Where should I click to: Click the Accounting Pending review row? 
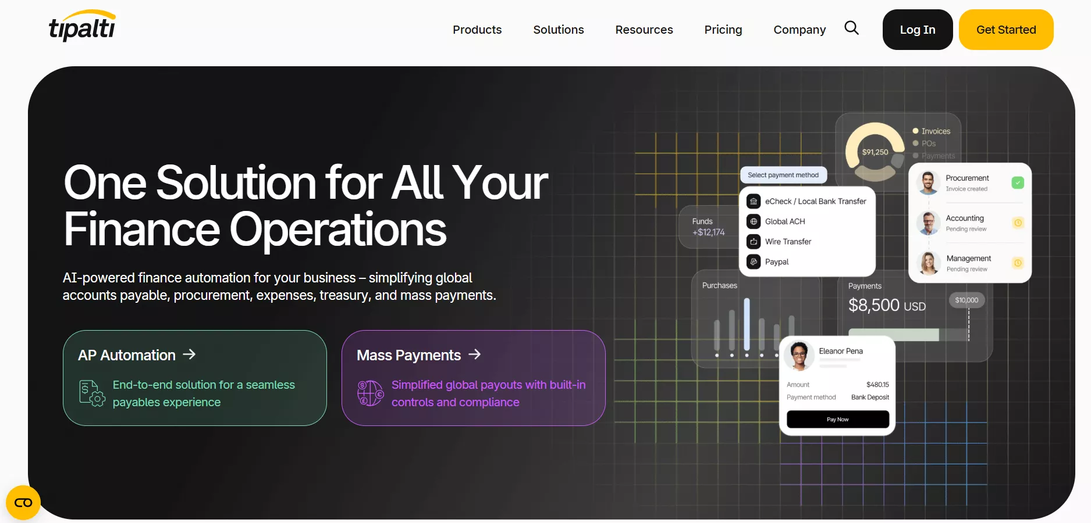coord(970,223)
